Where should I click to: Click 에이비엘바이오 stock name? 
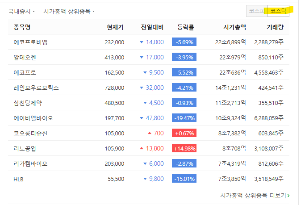click(33, 118)
